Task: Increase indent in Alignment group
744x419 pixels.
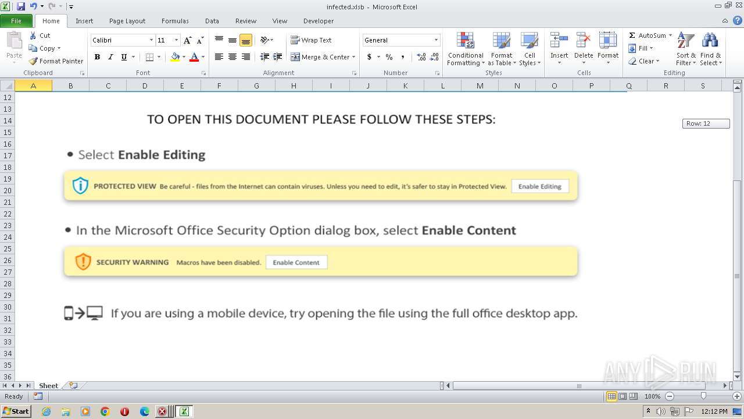Action: click(x=278, y=57)
